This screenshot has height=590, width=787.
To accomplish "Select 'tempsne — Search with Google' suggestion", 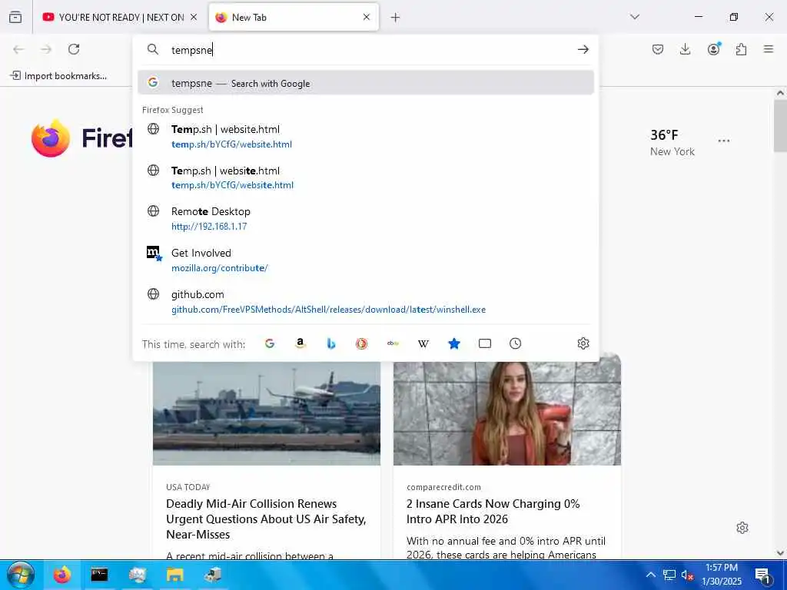I will click(x=365, y=83).
